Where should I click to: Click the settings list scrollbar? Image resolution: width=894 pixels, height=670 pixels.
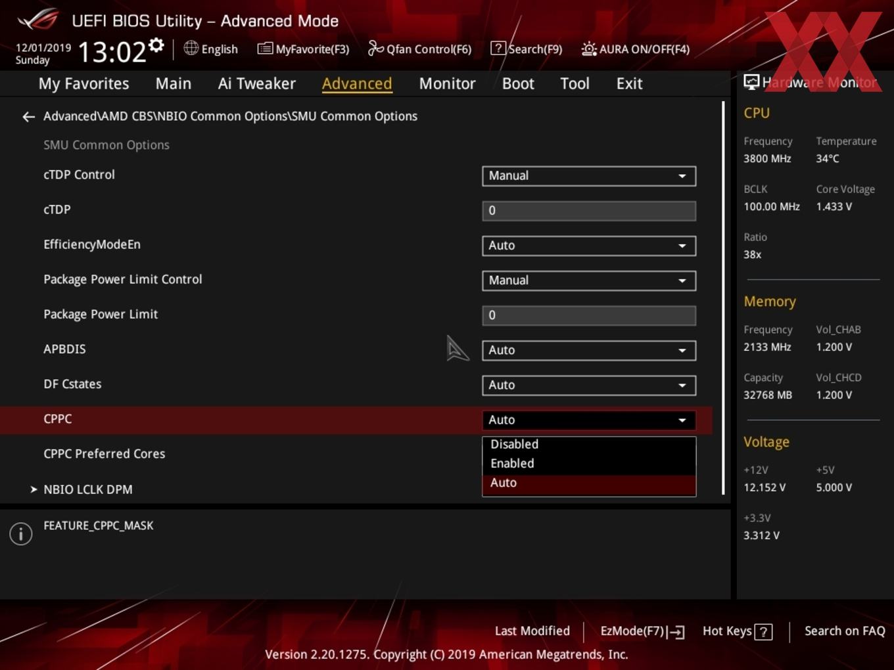click(723, 297)
